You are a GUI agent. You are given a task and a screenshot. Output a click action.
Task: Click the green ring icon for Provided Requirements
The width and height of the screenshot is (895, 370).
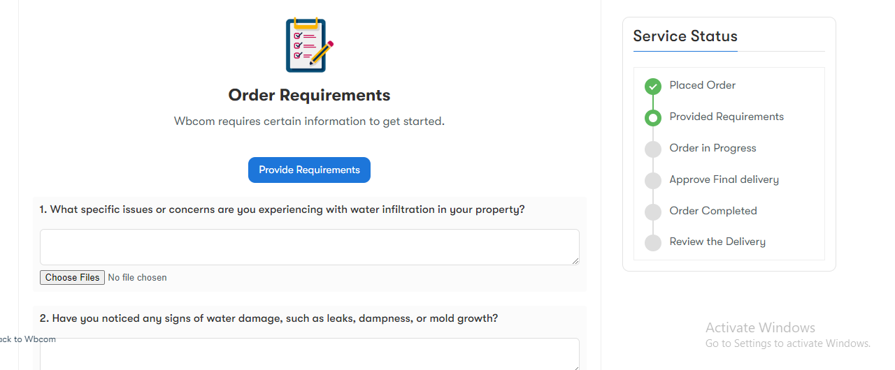(653, 118)
